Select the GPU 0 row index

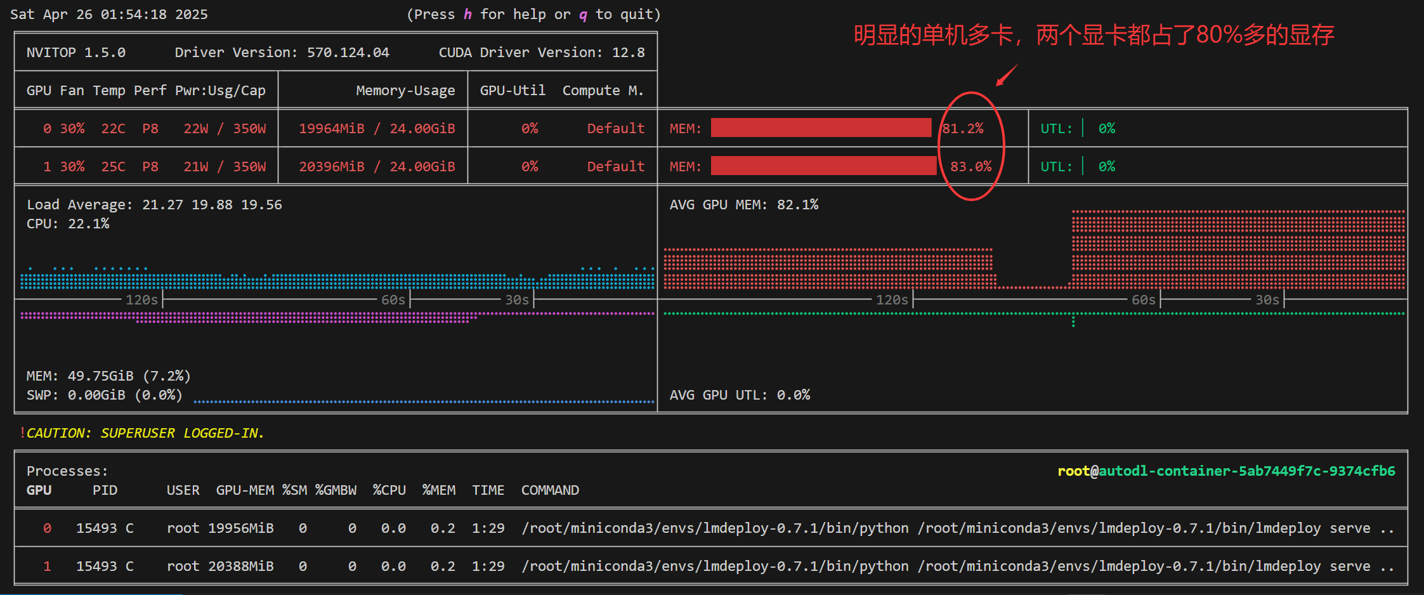pos(47,128)
